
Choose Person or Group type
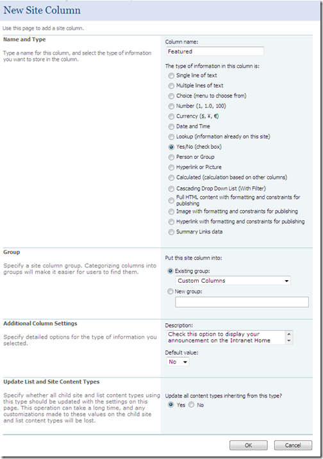click(171, 158)
